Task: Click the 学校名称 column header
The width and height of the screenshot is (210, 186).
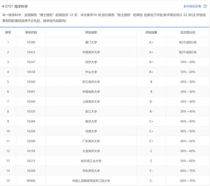Action: [x=91, y=33]
